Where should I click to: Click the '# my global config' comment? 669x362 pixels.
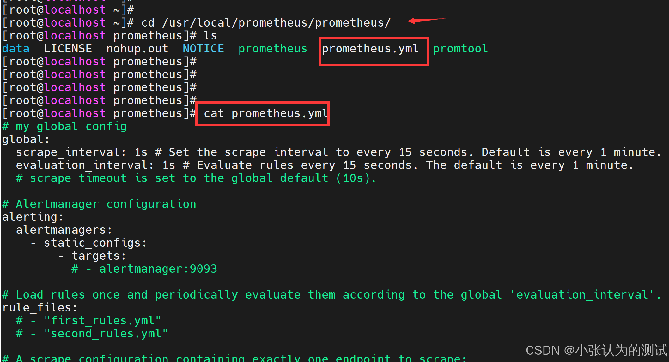click(64, 127)
